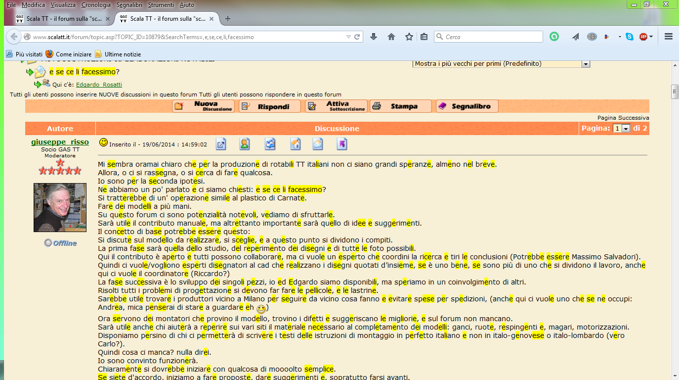Click the Segnalibro button
Image resolution: width=679 pixels, height=380 pixels.
[x=467, y=106]
